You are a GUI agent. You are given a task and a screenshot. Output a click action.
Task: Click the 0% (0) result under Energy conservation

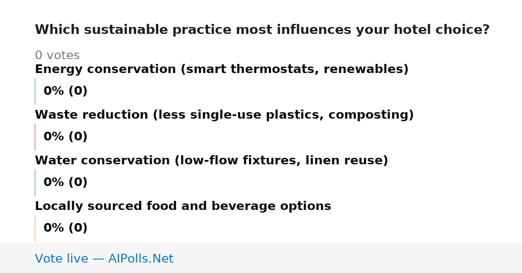[x=66, y=91]
